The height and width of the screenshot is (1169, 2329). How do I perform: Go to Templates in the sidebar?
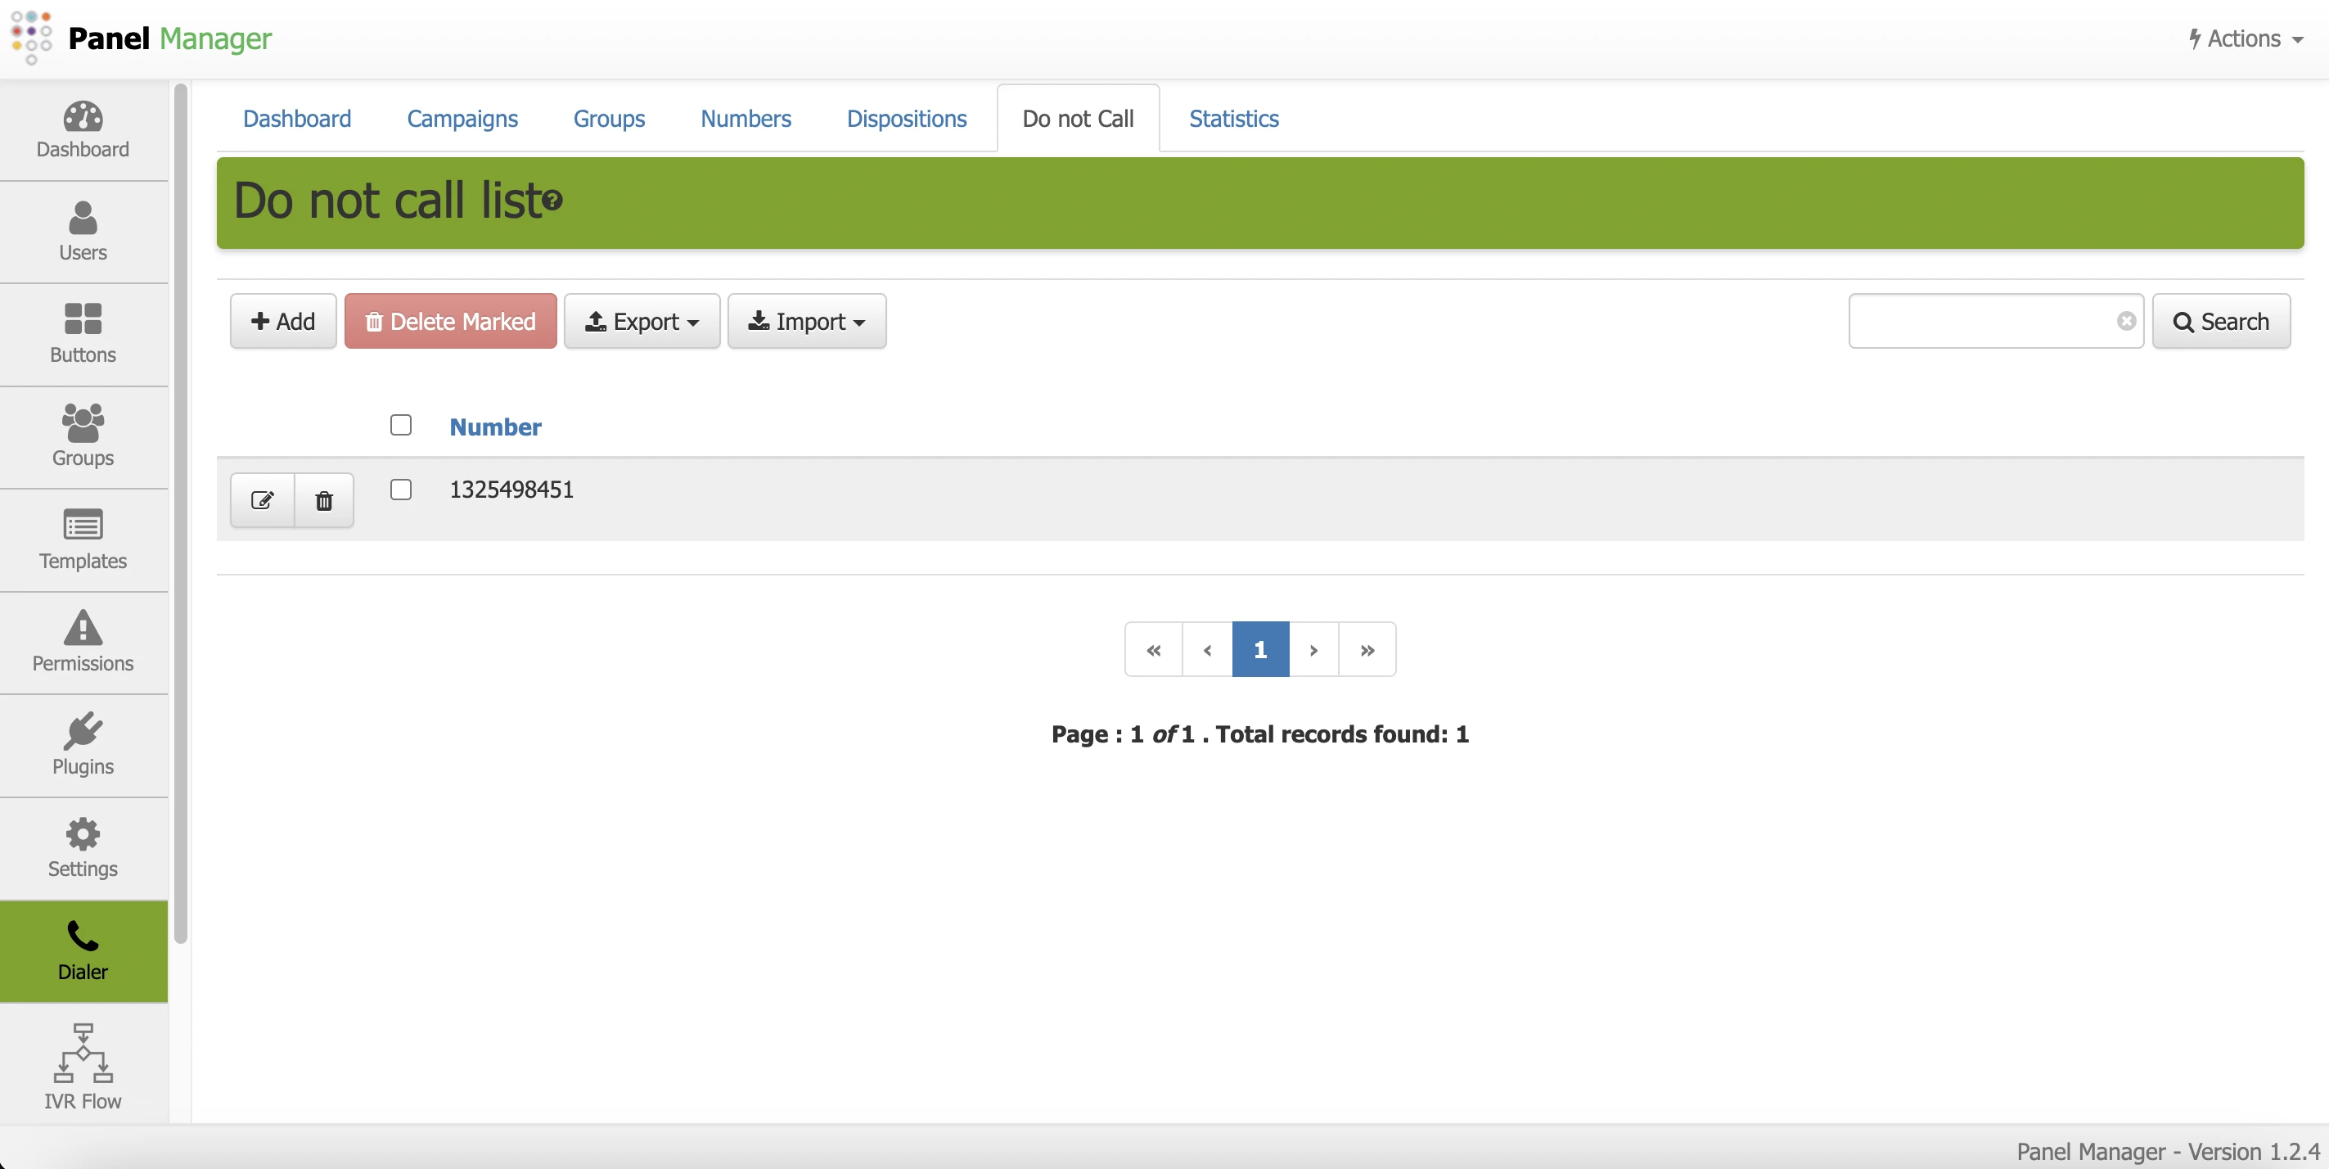click(83, 539)
